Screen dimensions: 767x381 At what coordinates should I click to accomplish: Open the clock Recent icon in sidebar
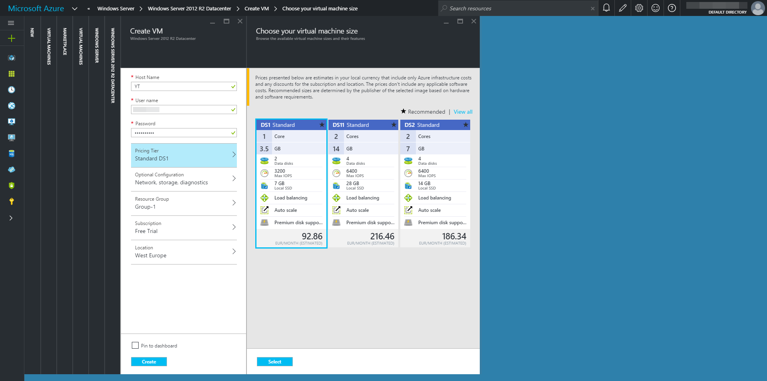tap(12, 90)
